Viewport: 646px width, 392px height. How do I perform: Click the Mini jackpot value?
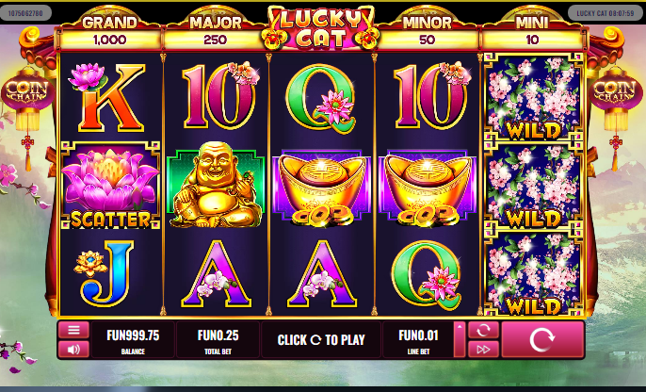(532, 40)
